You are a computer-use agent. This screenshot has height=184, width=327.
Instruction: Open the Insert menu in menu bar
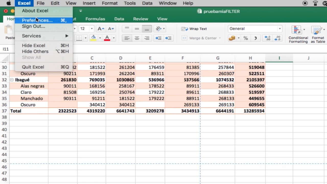click(89, 3)
